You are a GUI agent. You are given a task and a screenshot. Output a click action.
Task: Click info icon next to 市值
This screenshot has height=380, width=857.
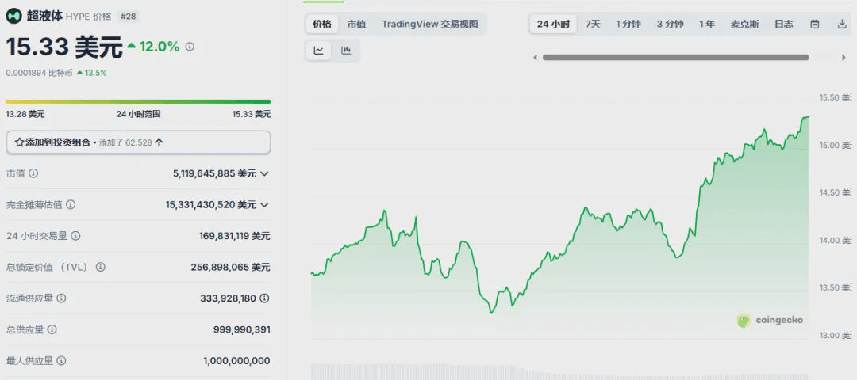[x=33, y=173]
